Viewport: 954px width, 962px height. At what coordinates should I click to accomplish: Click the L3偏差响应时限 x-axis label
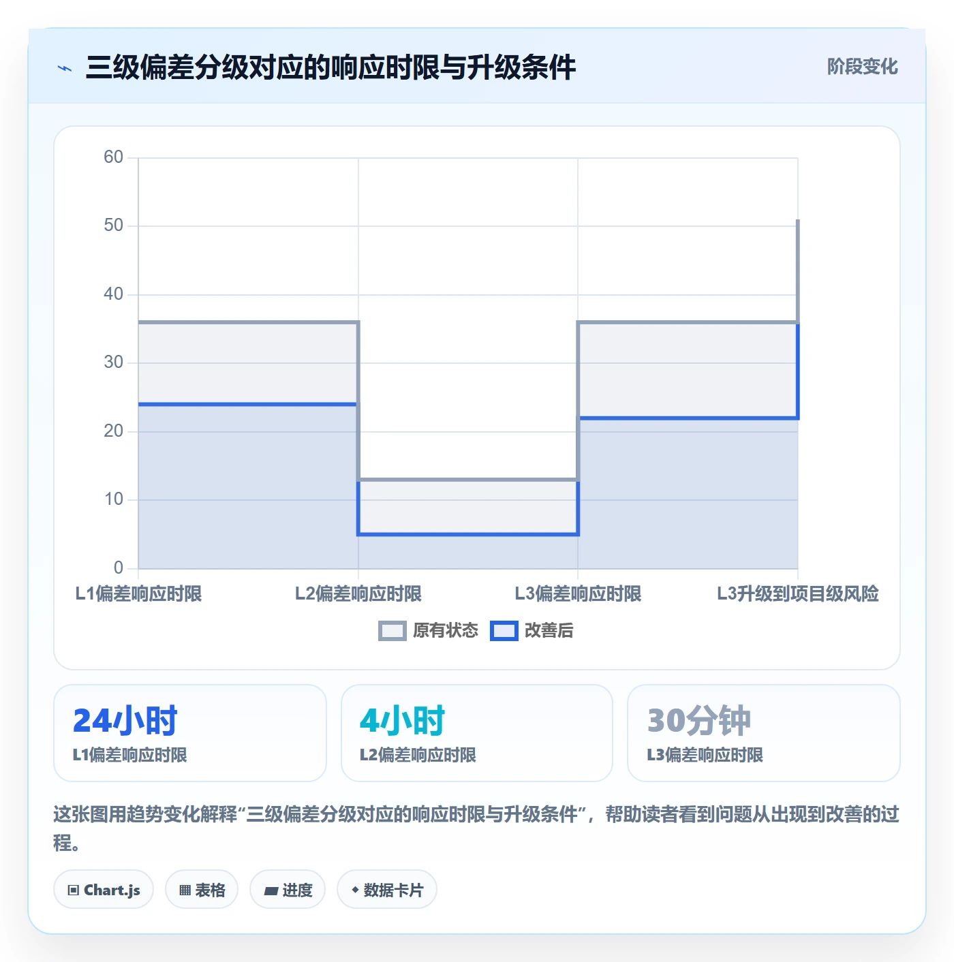(x=578, y=594)
